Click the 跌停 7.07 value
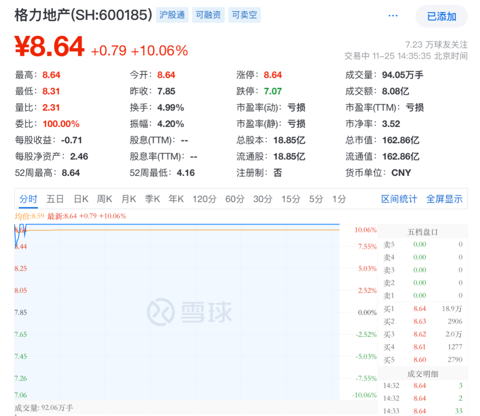The image size is (480, 416). click(273, 91)
